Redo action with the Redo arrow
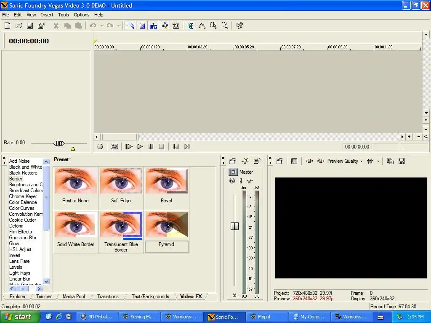The height and width of the screenshot is (323, 431). click(x=110, y=26)
